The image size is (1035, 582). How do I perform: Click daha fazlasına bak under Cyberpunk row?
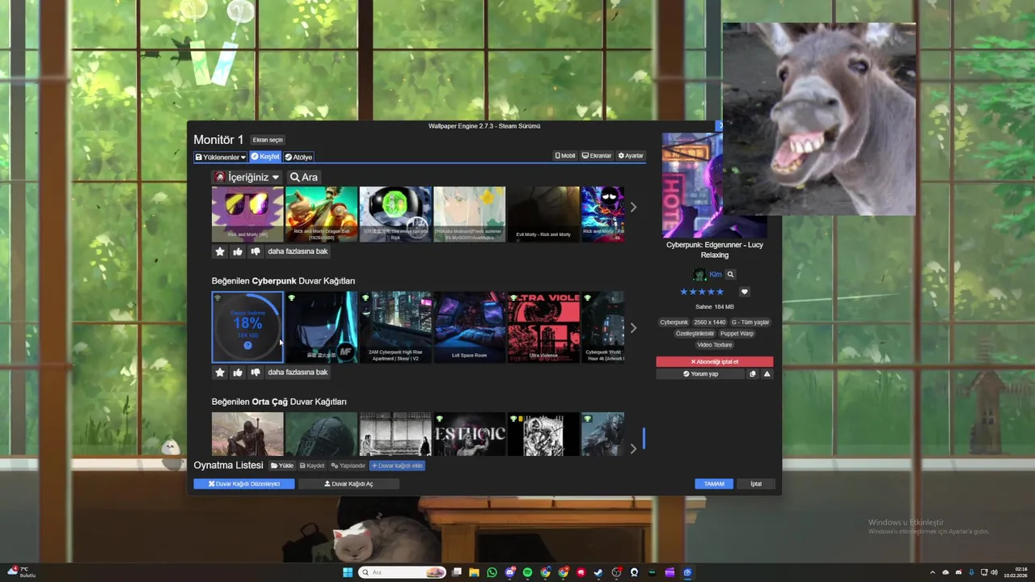point(298,373)
